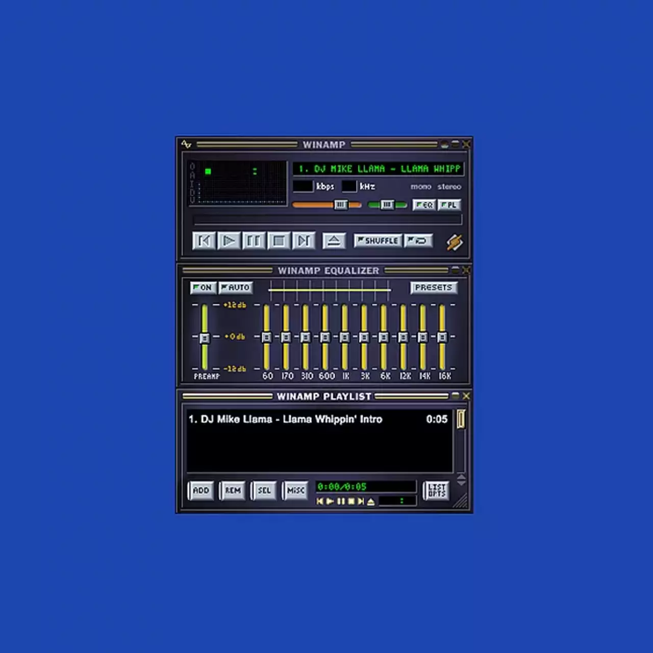
Task: Toggle the PL playlist window button
Action: 449,205
